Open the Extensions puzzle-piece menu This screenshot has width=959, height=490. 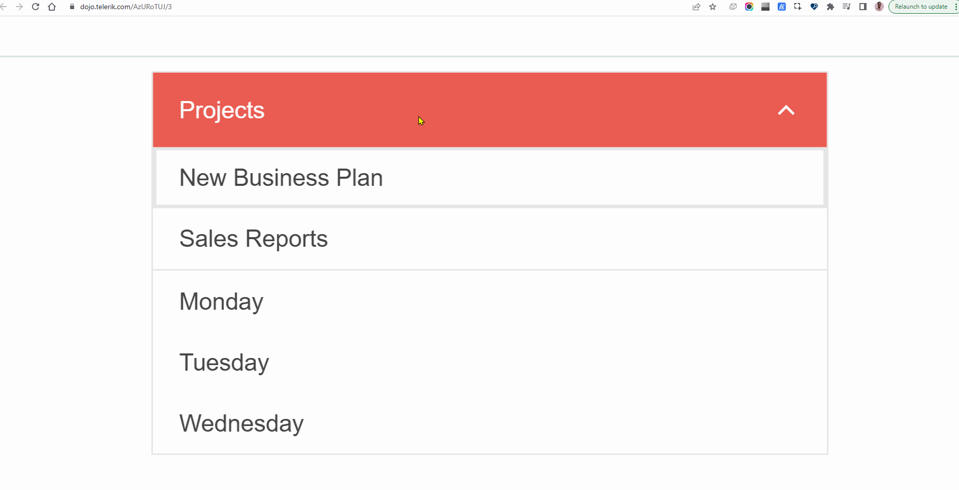(830, 7)
